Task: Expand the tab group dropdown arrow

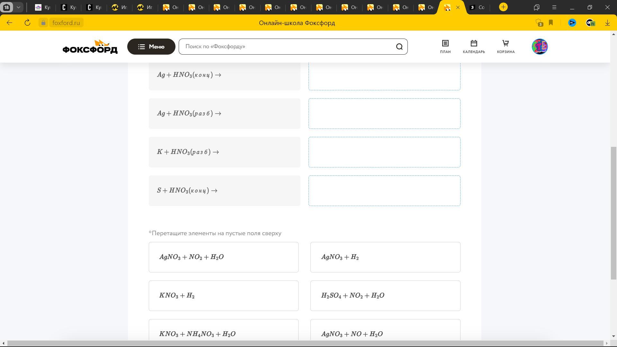Action: coord(18,7)
